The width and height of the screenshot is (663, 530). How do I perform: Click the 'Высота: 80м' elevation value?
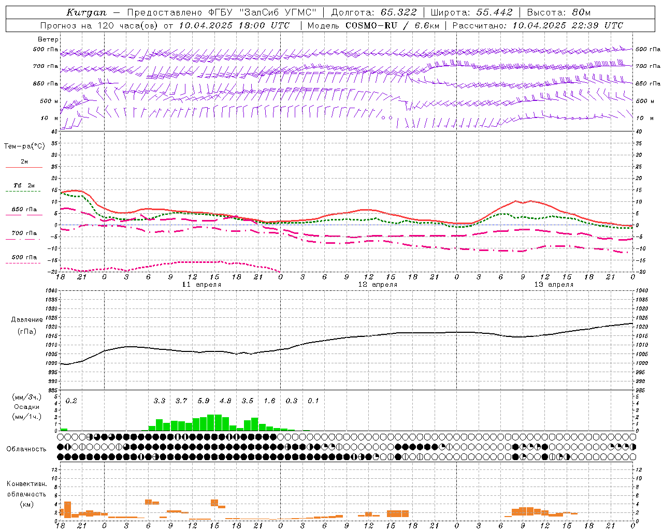pyautogui.click(x=558, y=12)
